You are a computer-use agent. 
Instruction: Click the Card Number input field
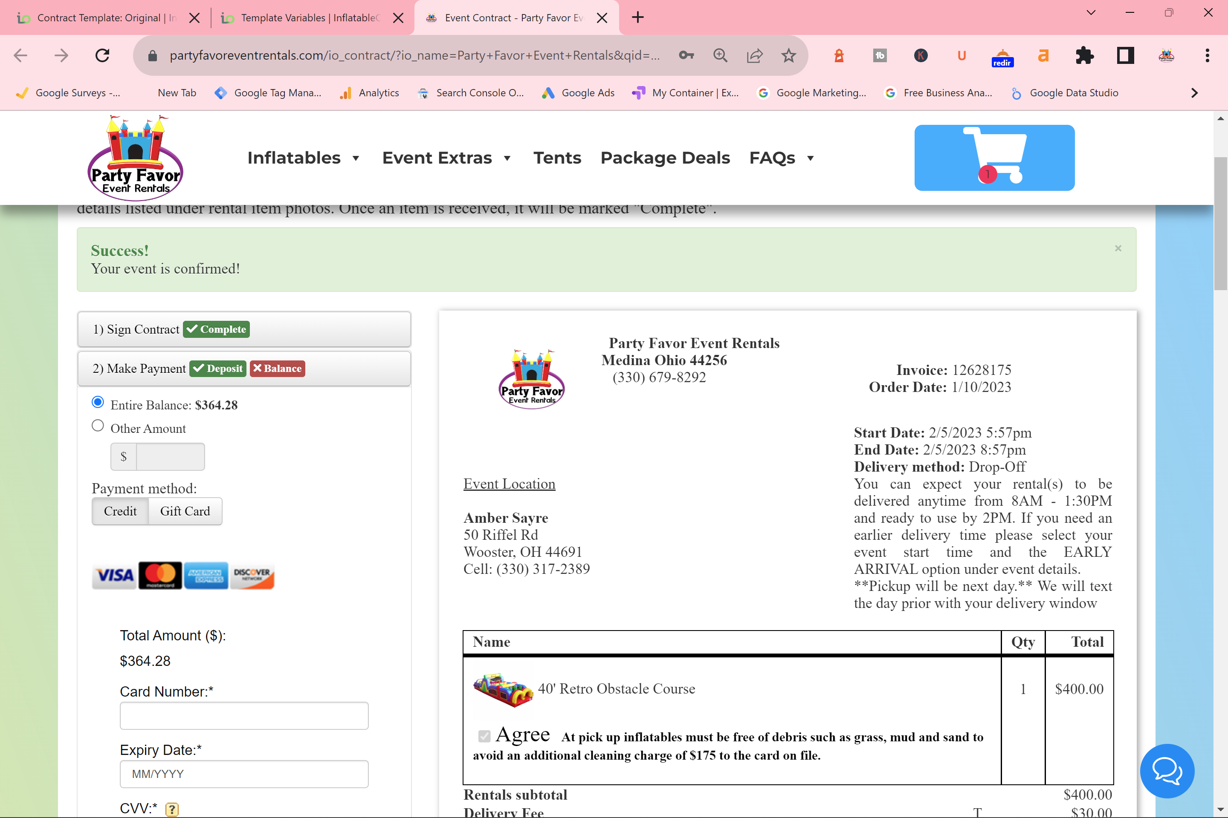[x=244, y=716]
